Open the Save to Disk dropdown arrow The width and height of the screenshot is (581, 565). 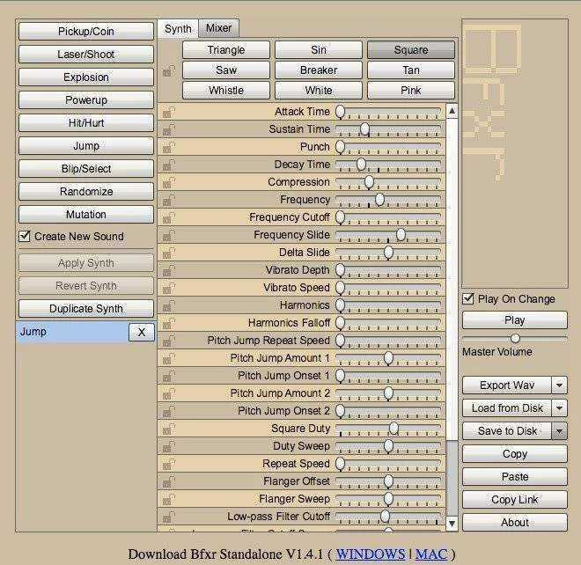point(559,431)
